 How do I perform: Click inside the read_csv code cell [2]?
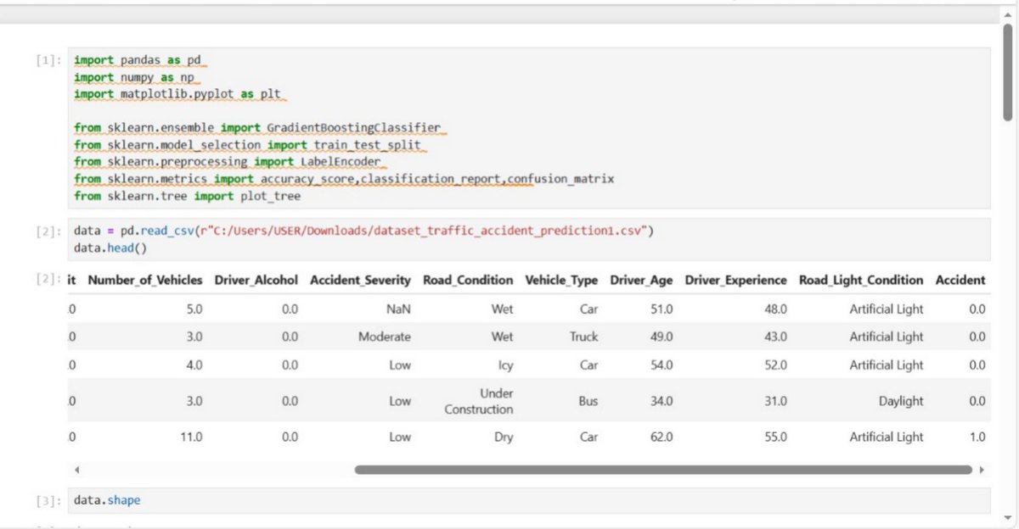click(x=529, y=239)
